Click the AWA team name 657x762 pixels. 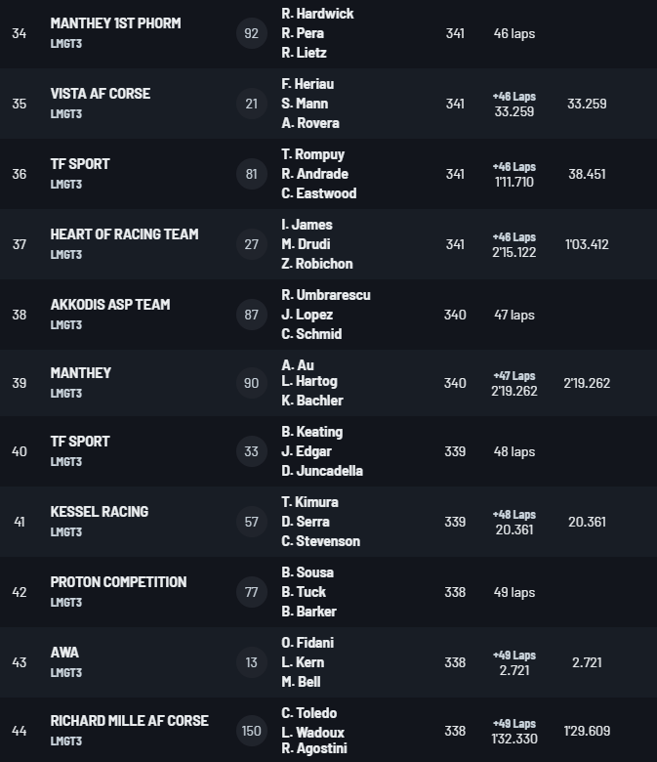tap(64, 653)
